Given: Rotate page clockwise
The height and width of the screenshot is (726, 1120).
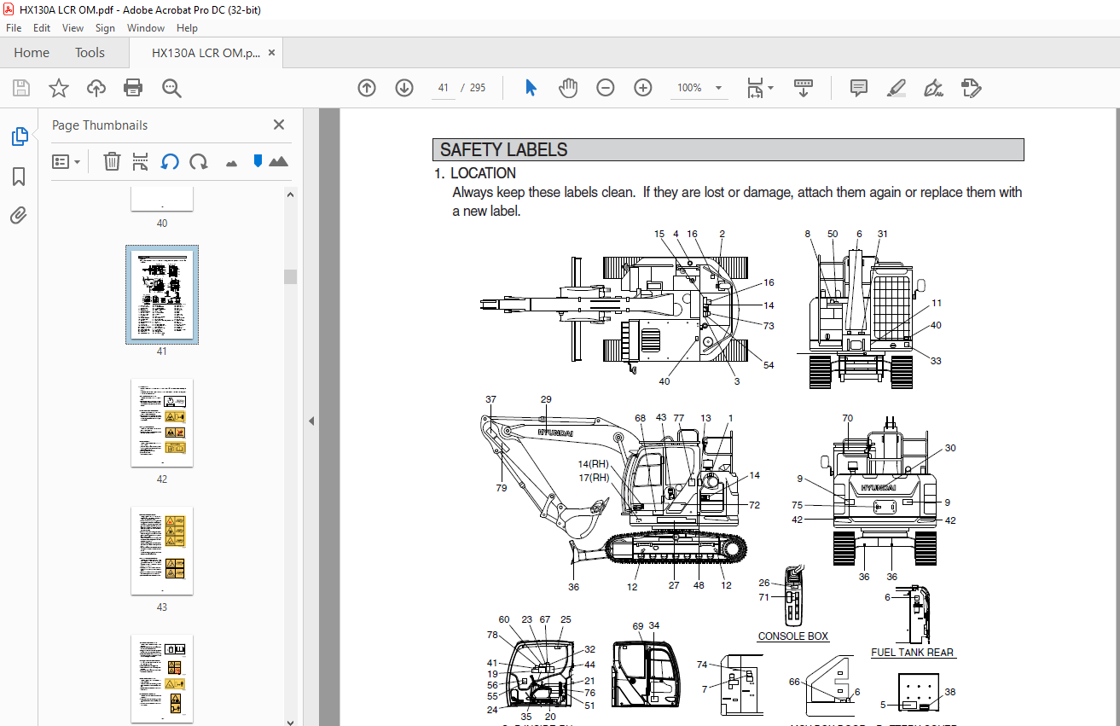Looking at the screenshot, I should (199, 161).
